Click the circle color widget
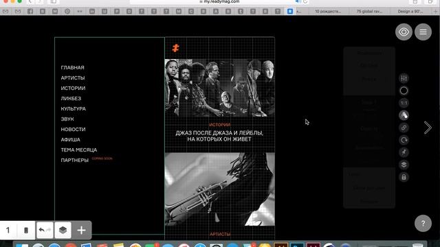 404,91
